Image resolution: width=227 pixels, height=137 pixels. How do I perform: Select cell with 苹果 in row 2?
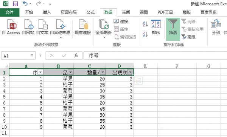tap(59, 79)
